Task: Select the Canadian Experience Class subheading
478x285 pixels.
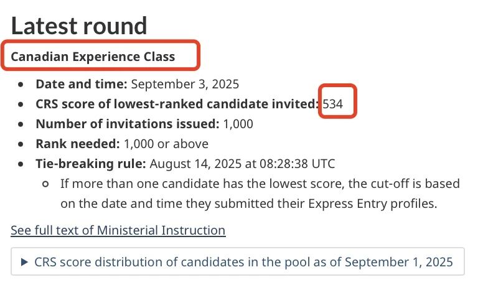Action: point(93,57)
